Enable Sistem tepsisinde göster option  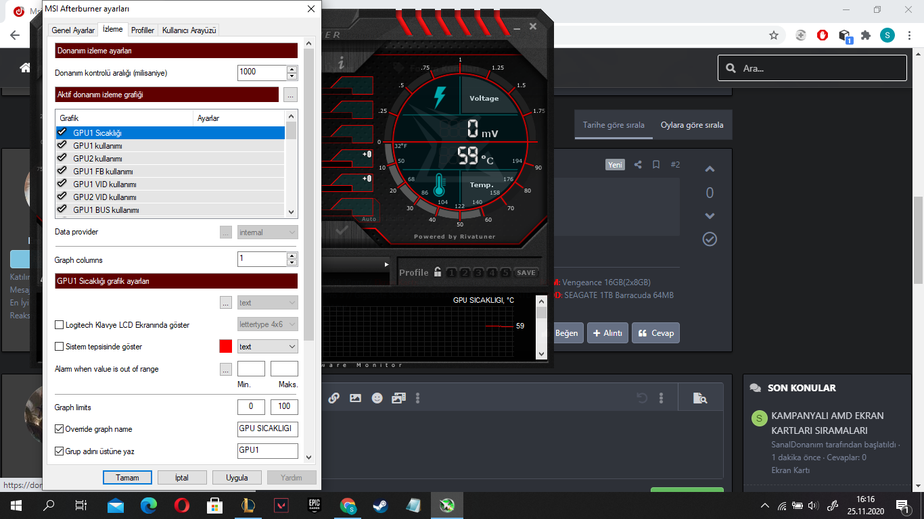59,346
